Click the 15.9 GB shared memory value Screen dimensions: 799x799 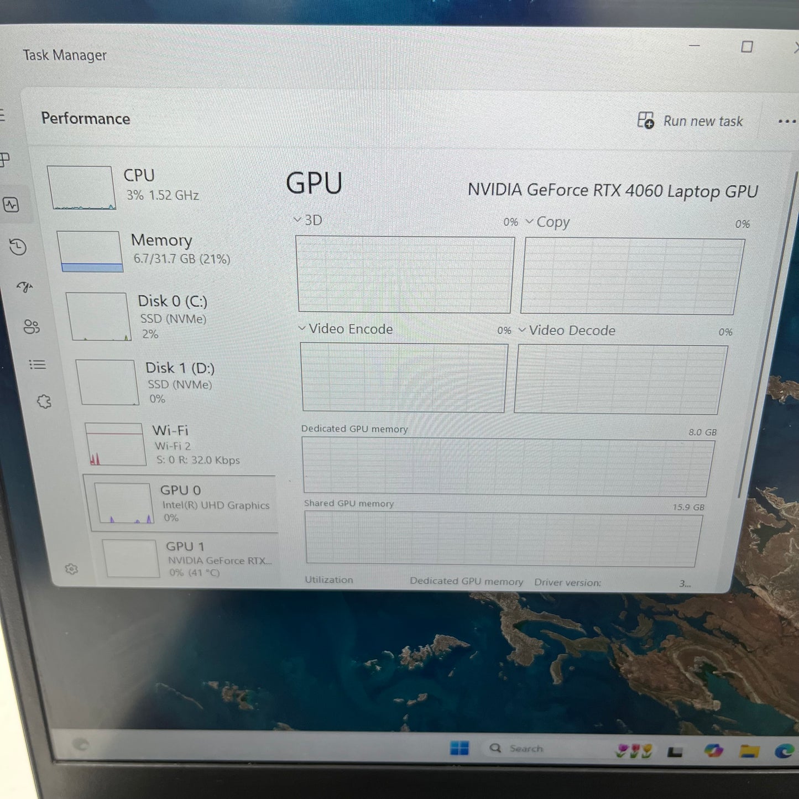[688, 507]
